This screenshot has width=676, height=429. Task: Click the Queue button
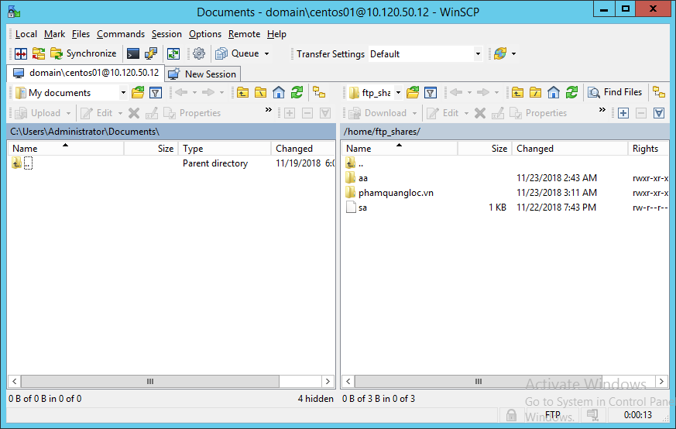(238, 54)
